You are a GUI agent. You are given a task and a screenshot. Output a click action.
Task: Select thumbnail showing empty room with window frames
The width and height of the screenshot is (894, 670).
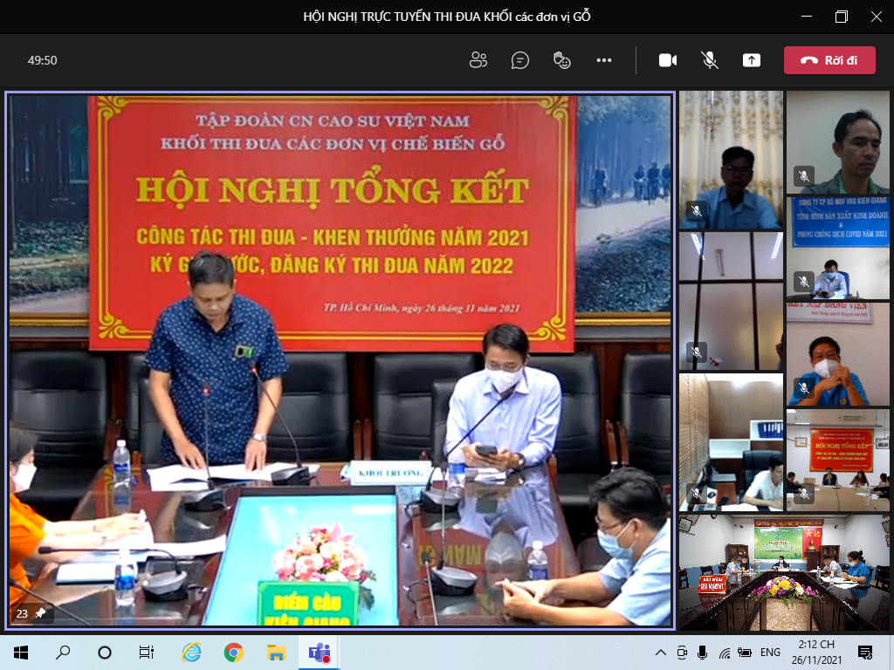coord(731,301)
